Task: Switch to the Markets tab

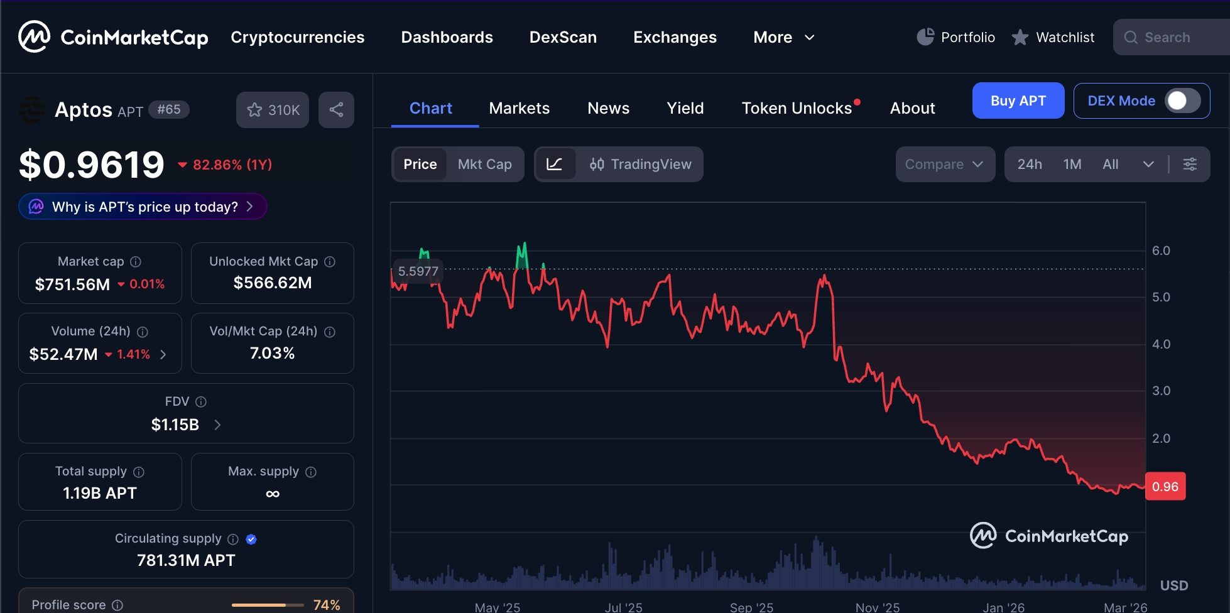Action: coord(520,108)
